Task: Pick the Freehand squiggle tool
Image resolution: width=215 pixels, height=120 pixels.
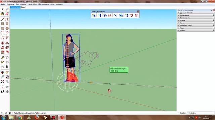Action: 7,19
